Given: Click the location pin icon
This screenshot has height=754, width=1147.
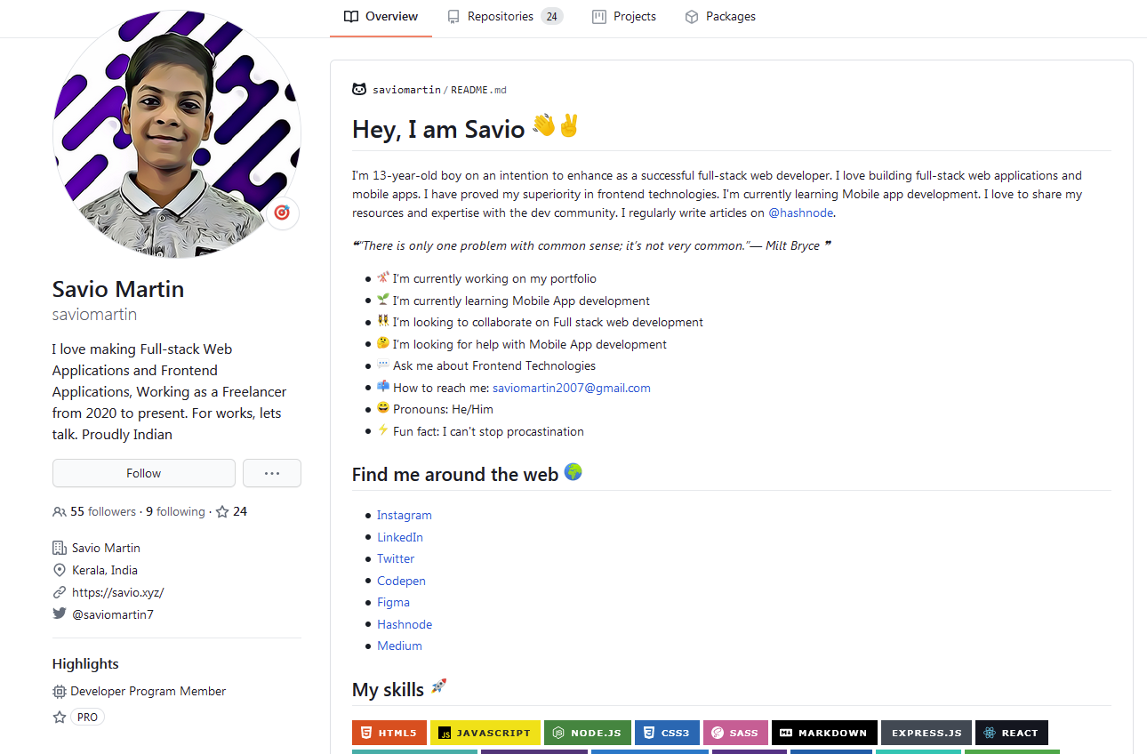Looking at the screenshot, I should (60, 570).
